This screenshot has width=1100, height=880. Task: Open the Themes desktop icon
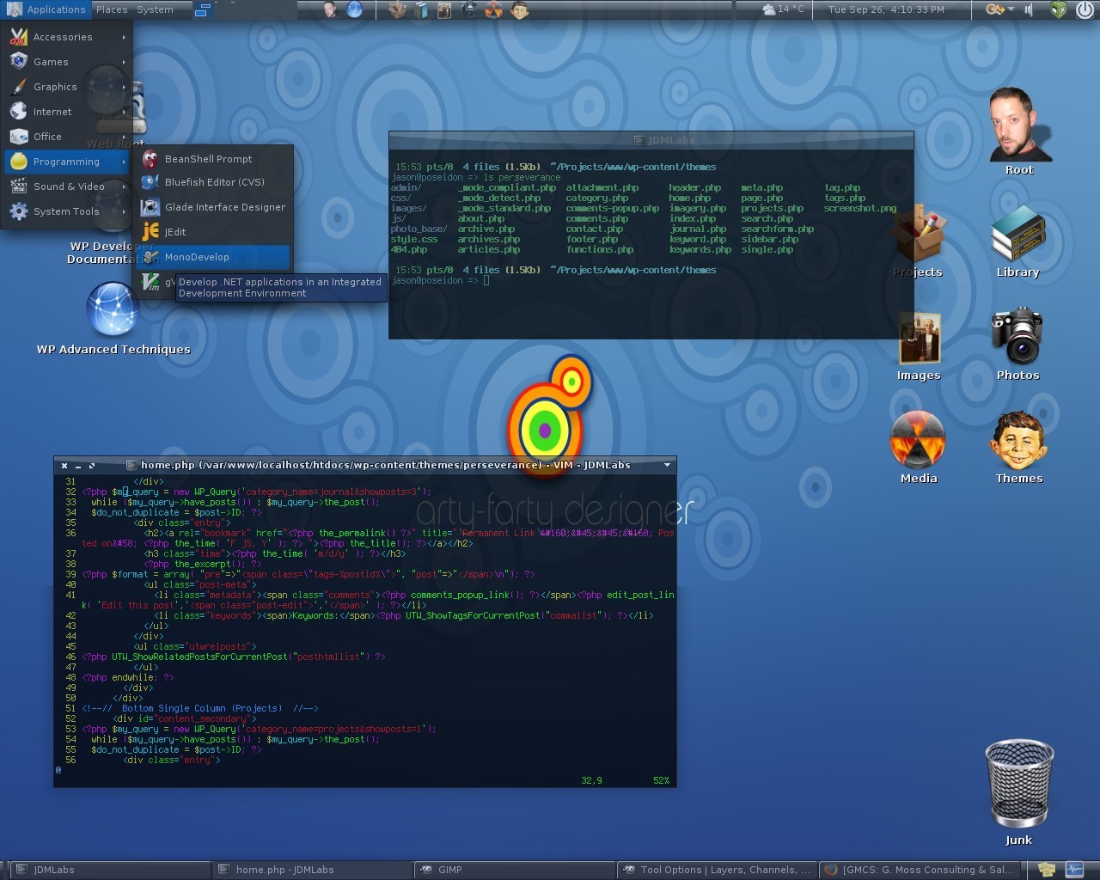tap(1019, 447)
